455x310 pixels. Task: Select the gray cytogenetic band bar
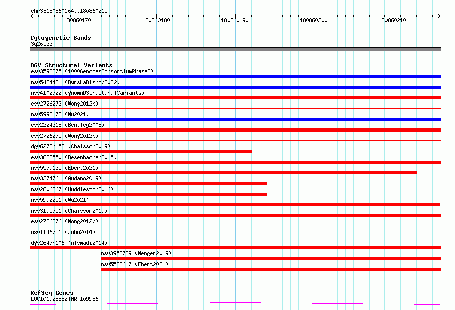point(235,49)
